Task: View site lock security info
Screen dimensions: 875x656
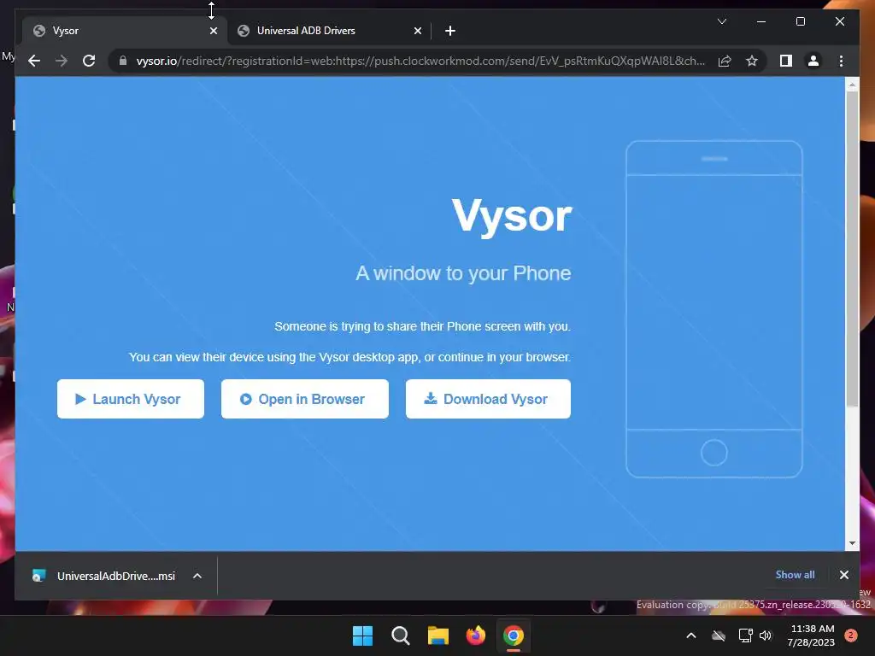Action: 123,61
